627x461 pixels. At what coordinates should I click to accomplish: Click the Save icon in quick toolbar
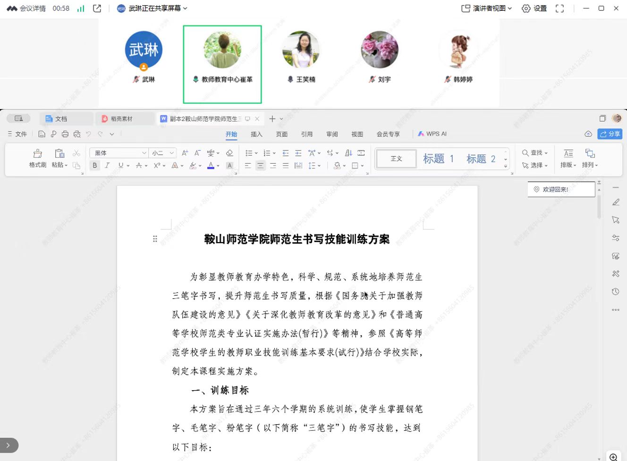click(42, 134)
